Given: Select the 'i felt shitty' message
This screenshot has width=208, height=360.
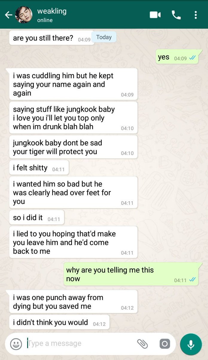Looking at the screenshot, I should click(39, 168).
